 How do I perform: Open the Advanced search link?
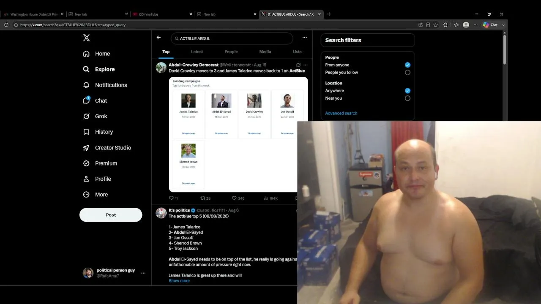[341, 113]
